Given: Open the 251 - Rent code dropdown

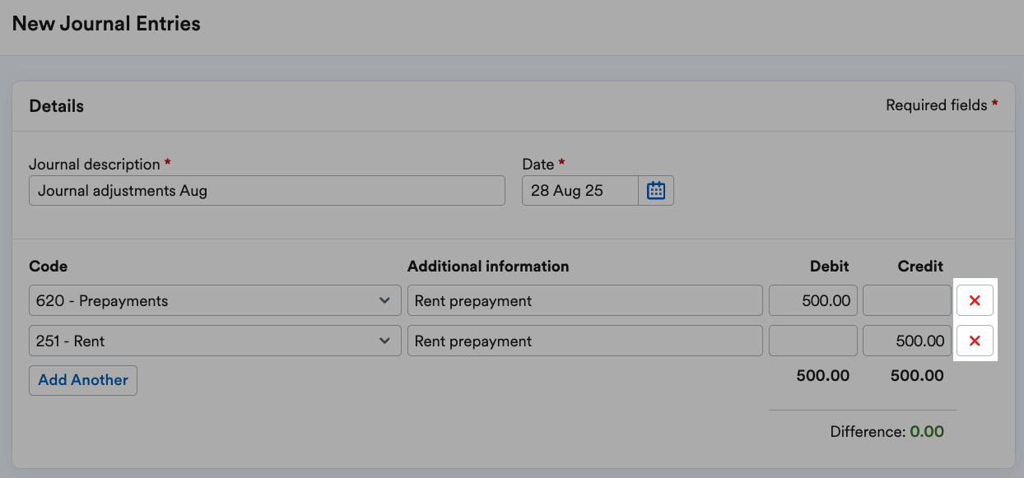Looking at the screenshot, I should 215,341.
